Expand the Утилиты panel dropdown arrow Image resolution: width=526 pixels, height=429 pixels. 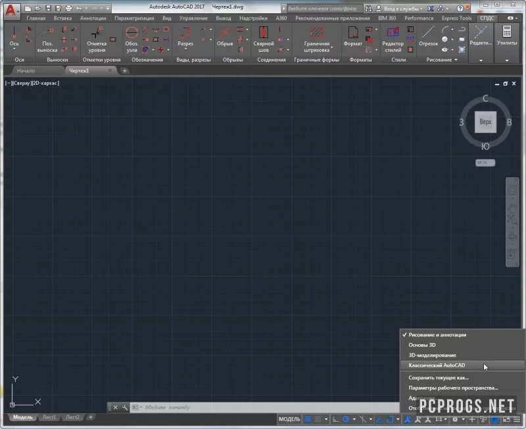506,60
